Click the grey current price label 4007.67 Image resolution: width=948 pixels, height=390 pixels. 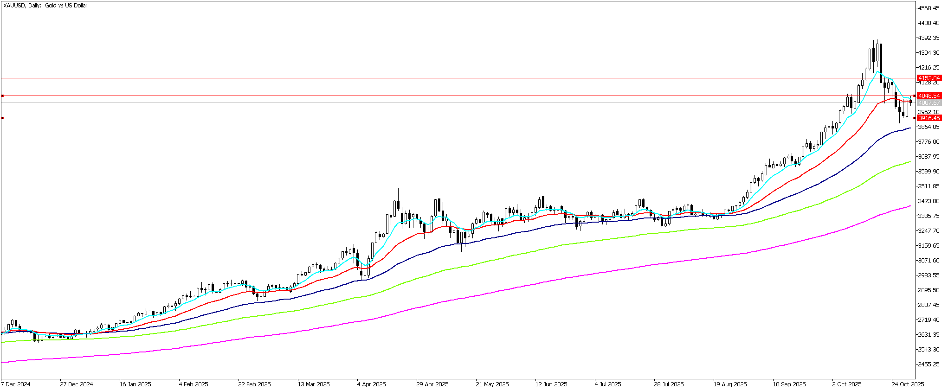pos(929,102)
